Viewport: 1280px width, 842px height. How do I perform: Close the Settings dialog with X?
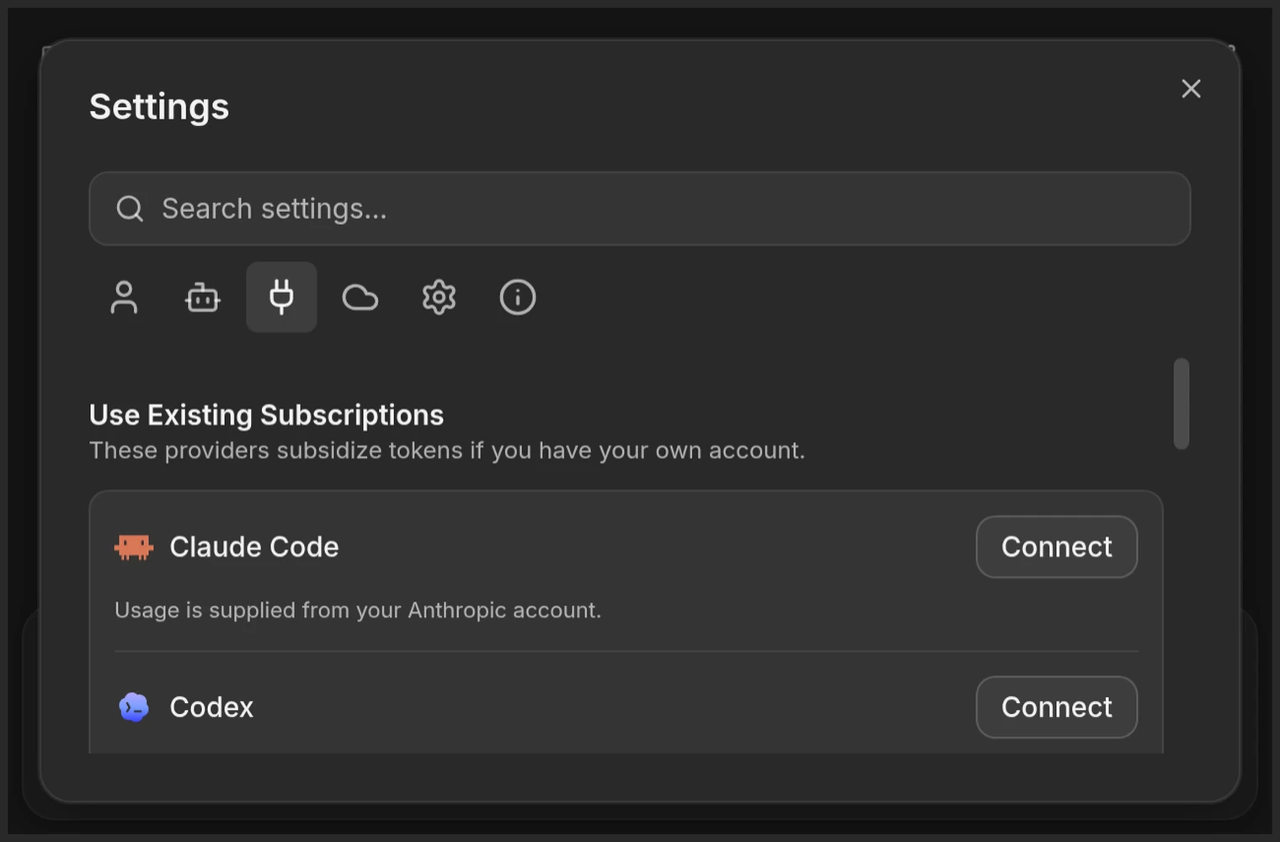click(1191, 88)
